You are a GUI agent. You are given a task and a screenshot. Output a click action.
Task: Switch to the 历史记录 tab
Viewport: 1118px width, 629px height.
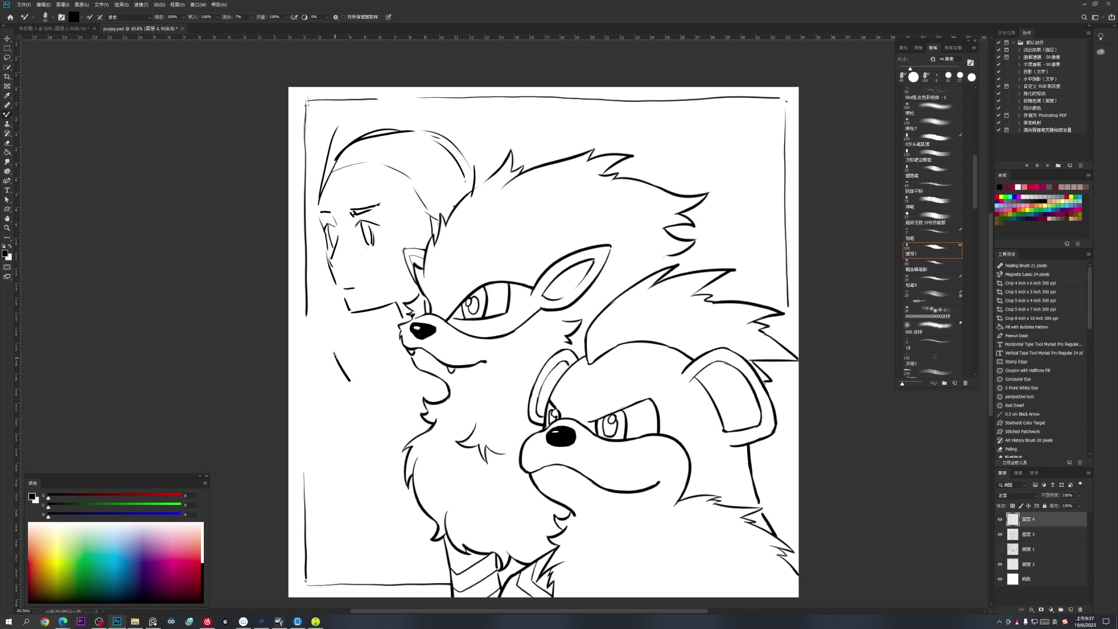[1006, 33]
